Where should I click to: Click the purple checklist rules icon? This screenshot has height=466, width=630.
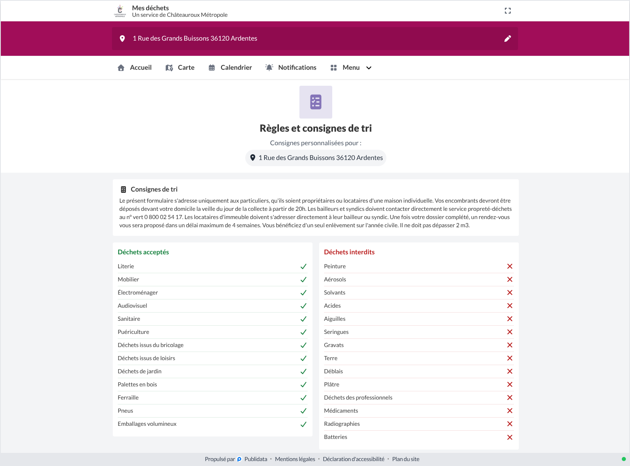(x=316, y=102)
